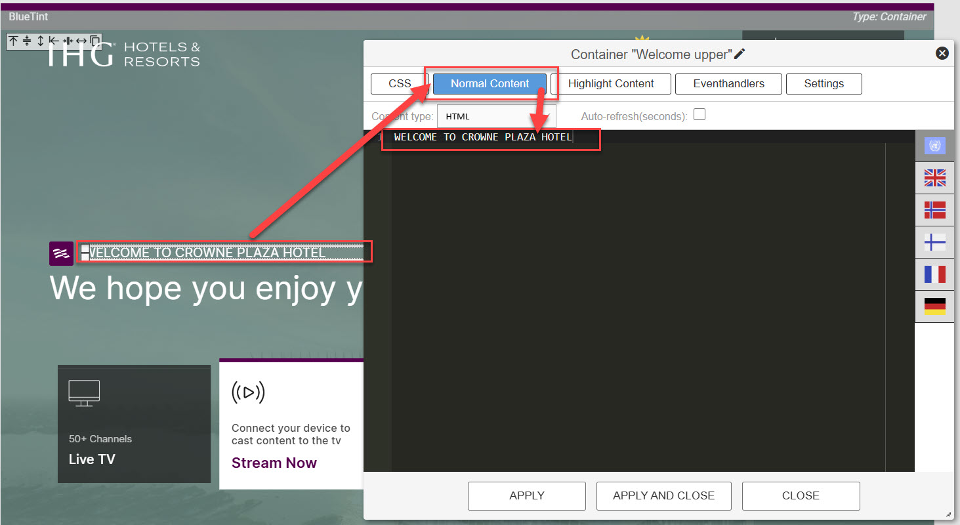The image size is (960, 525).
Task: Click the duplicate container icon
Action: click(x=95, y=41)
